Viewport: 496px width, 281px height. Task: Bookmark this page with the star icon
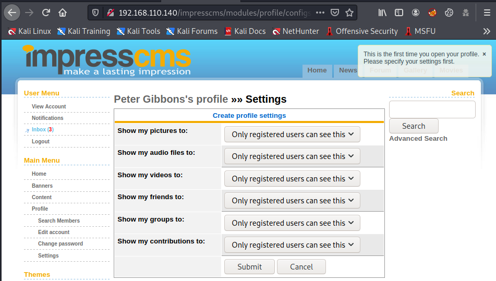click(x=349, y=12)
